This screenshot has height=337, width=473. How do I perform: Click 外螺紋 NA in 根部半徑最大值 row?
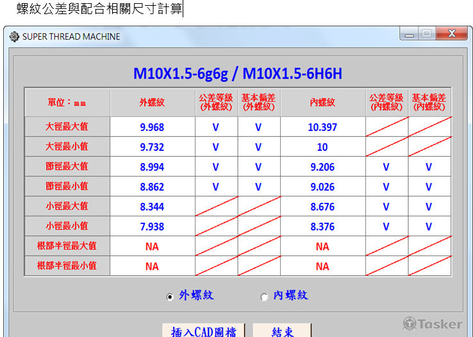click(152, 246)
